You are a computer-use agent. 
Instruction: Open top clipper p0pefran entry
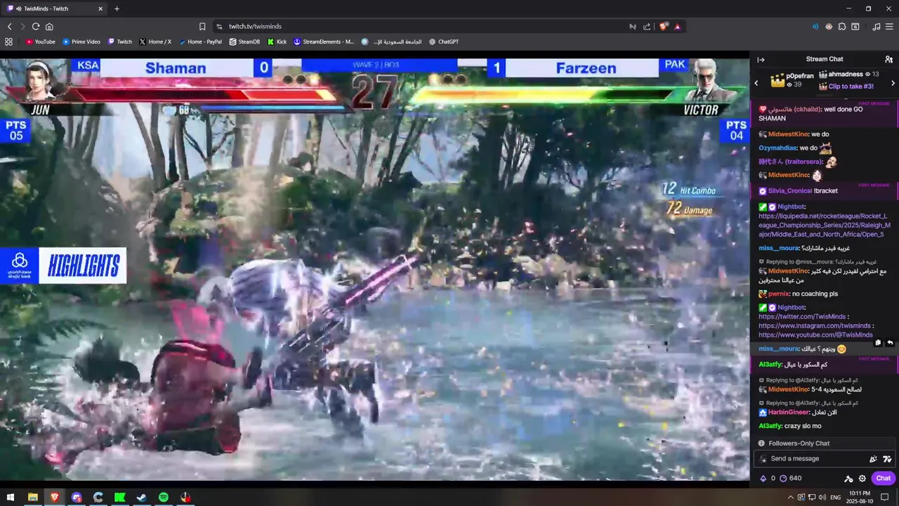(792, 80)
